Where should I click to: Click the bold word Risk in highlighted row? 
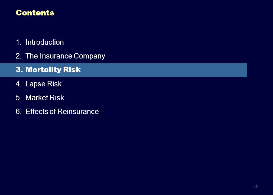coord(72,69)
